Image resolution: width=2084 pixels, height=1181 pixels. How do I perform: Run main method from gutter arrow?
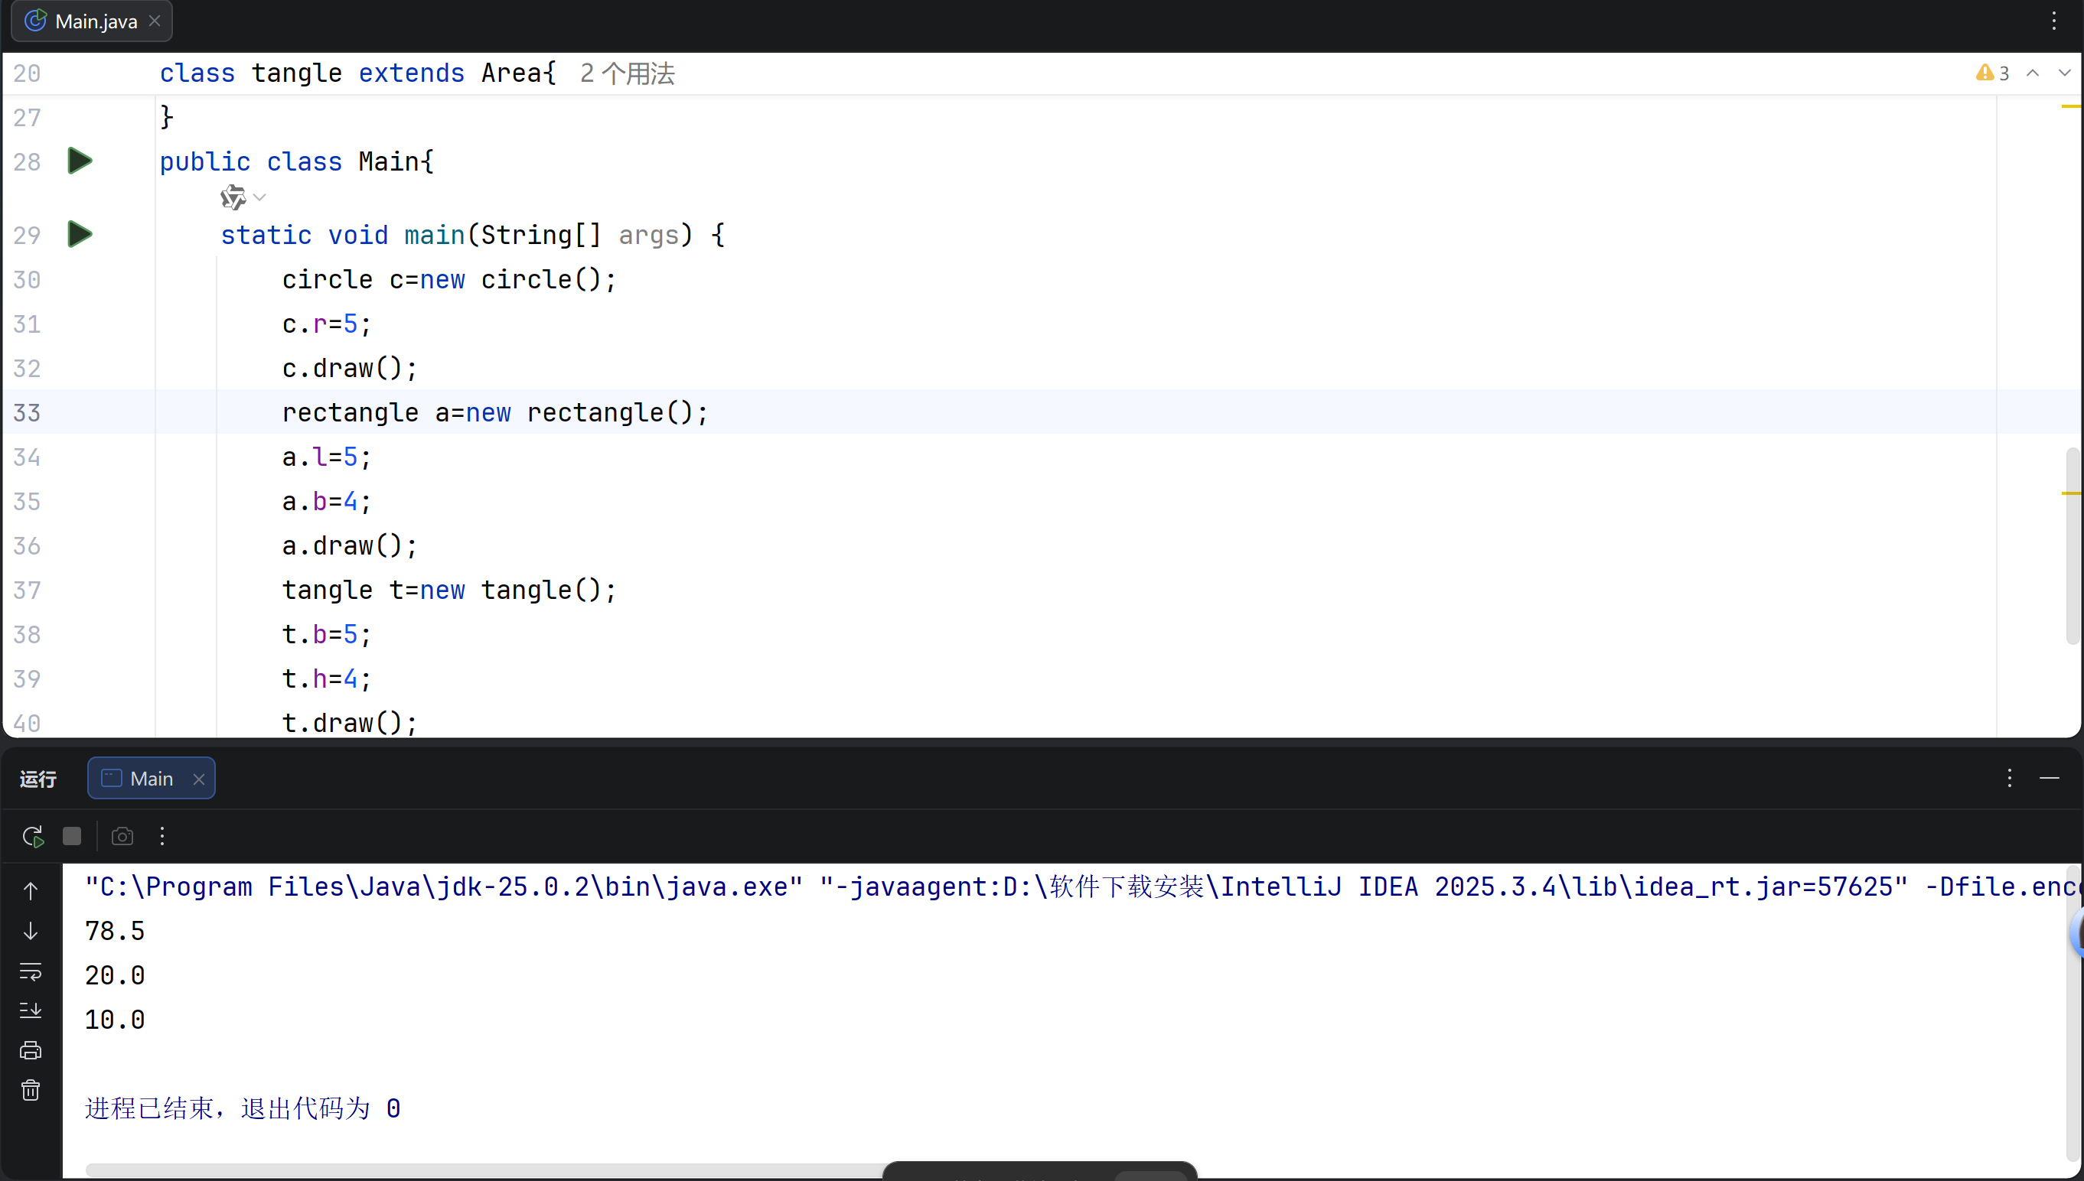[x=80, y=234]
